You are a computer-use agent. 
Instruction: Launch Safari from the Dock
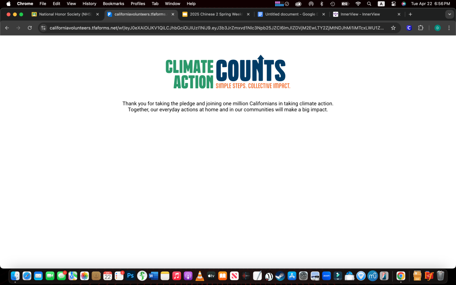pyautogui.click(x=27, y=276)
